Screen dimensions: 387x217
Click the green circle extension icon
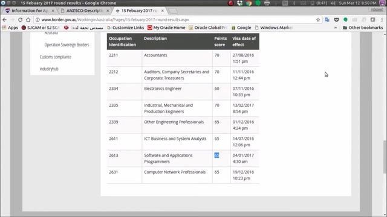point(345,20)
